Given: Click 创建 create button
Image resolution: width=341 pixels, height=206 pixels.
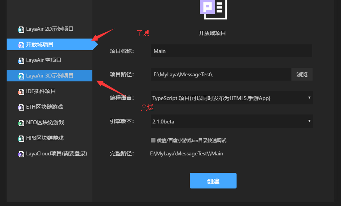Looking at the screenshot, I should point(213,181).
